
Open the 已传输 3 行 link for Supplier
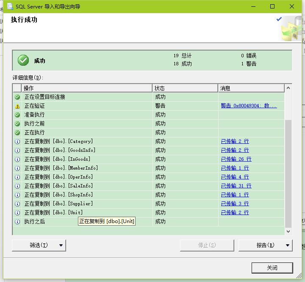pyautogui.click(x=235, y=204)
